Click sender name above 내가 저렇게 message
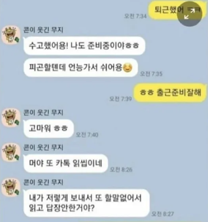The height and width of the screenshot is (222, 208). tap(43, 182)
